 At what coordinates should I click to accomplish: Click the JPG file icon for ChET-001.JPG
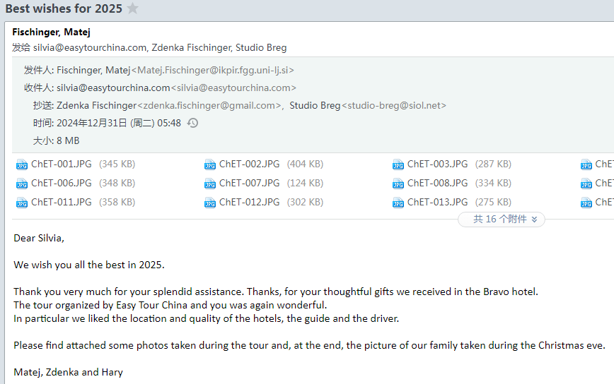tap(22, 164)
